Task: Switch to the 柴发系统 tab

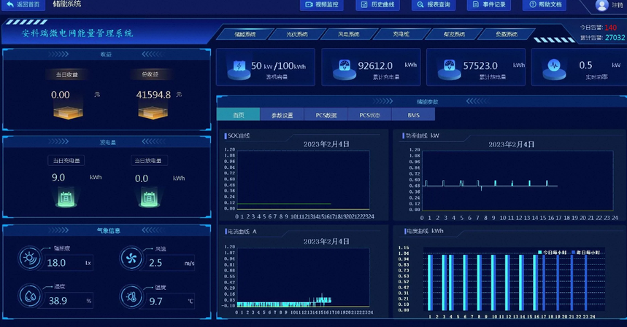Action: click(x=454, y=34)
